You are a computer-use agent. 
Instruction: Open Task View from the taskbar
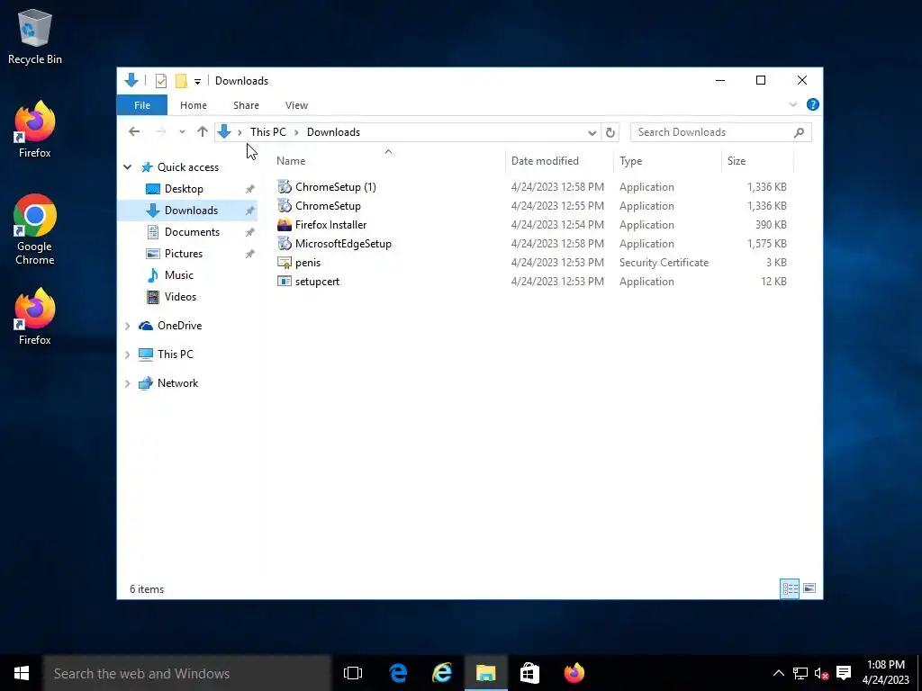coord(353,673)
